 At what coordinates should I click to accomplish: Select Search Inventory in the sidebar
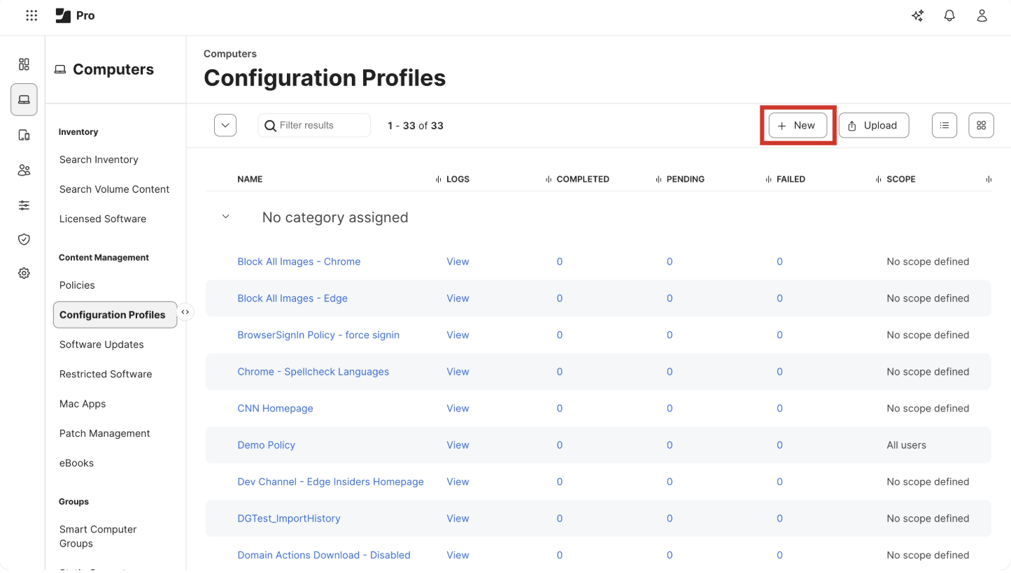(x=99, y=159)
